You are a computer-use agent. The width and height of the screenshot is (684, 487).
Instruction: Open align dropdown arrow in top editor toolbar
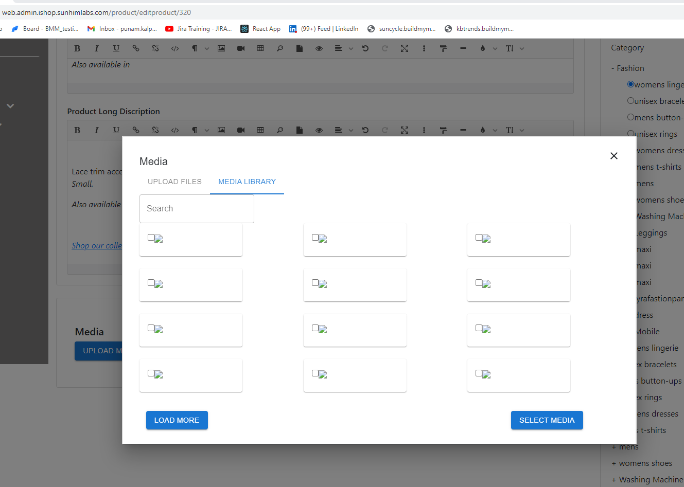pyautogui.click(x=351, y=49)
